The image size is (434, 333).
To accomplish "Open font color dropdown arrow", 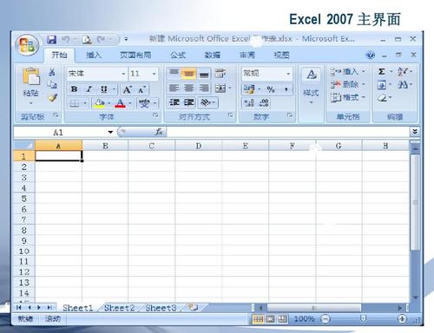I will point(130,103).
